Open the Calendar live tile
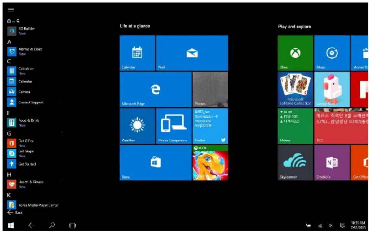Screen dimensions: 369x231 point(137,53)
